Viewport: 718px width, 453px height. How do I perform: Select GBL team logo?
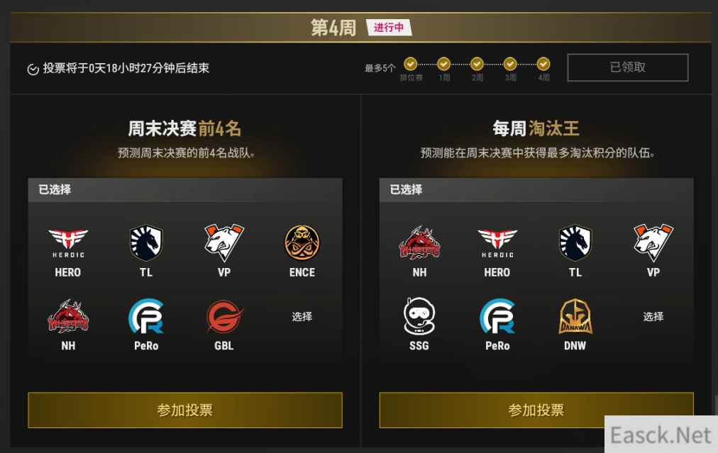coord(224,316)
